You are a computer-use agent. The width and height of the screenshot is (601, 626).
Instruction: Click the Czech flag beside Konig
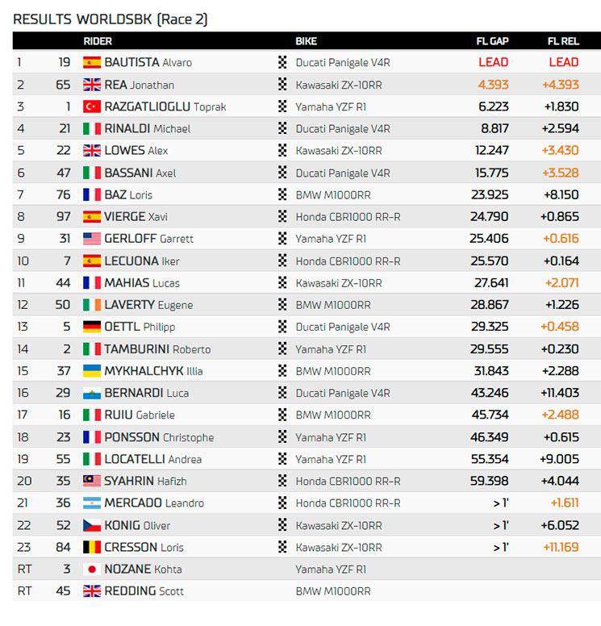click(x=92, y=525)
